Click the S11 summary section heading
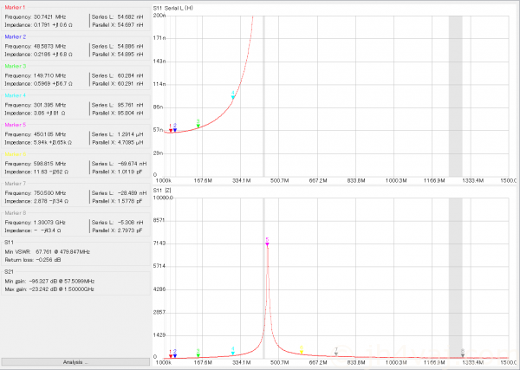The image size is (520, 370). point(9,243)
